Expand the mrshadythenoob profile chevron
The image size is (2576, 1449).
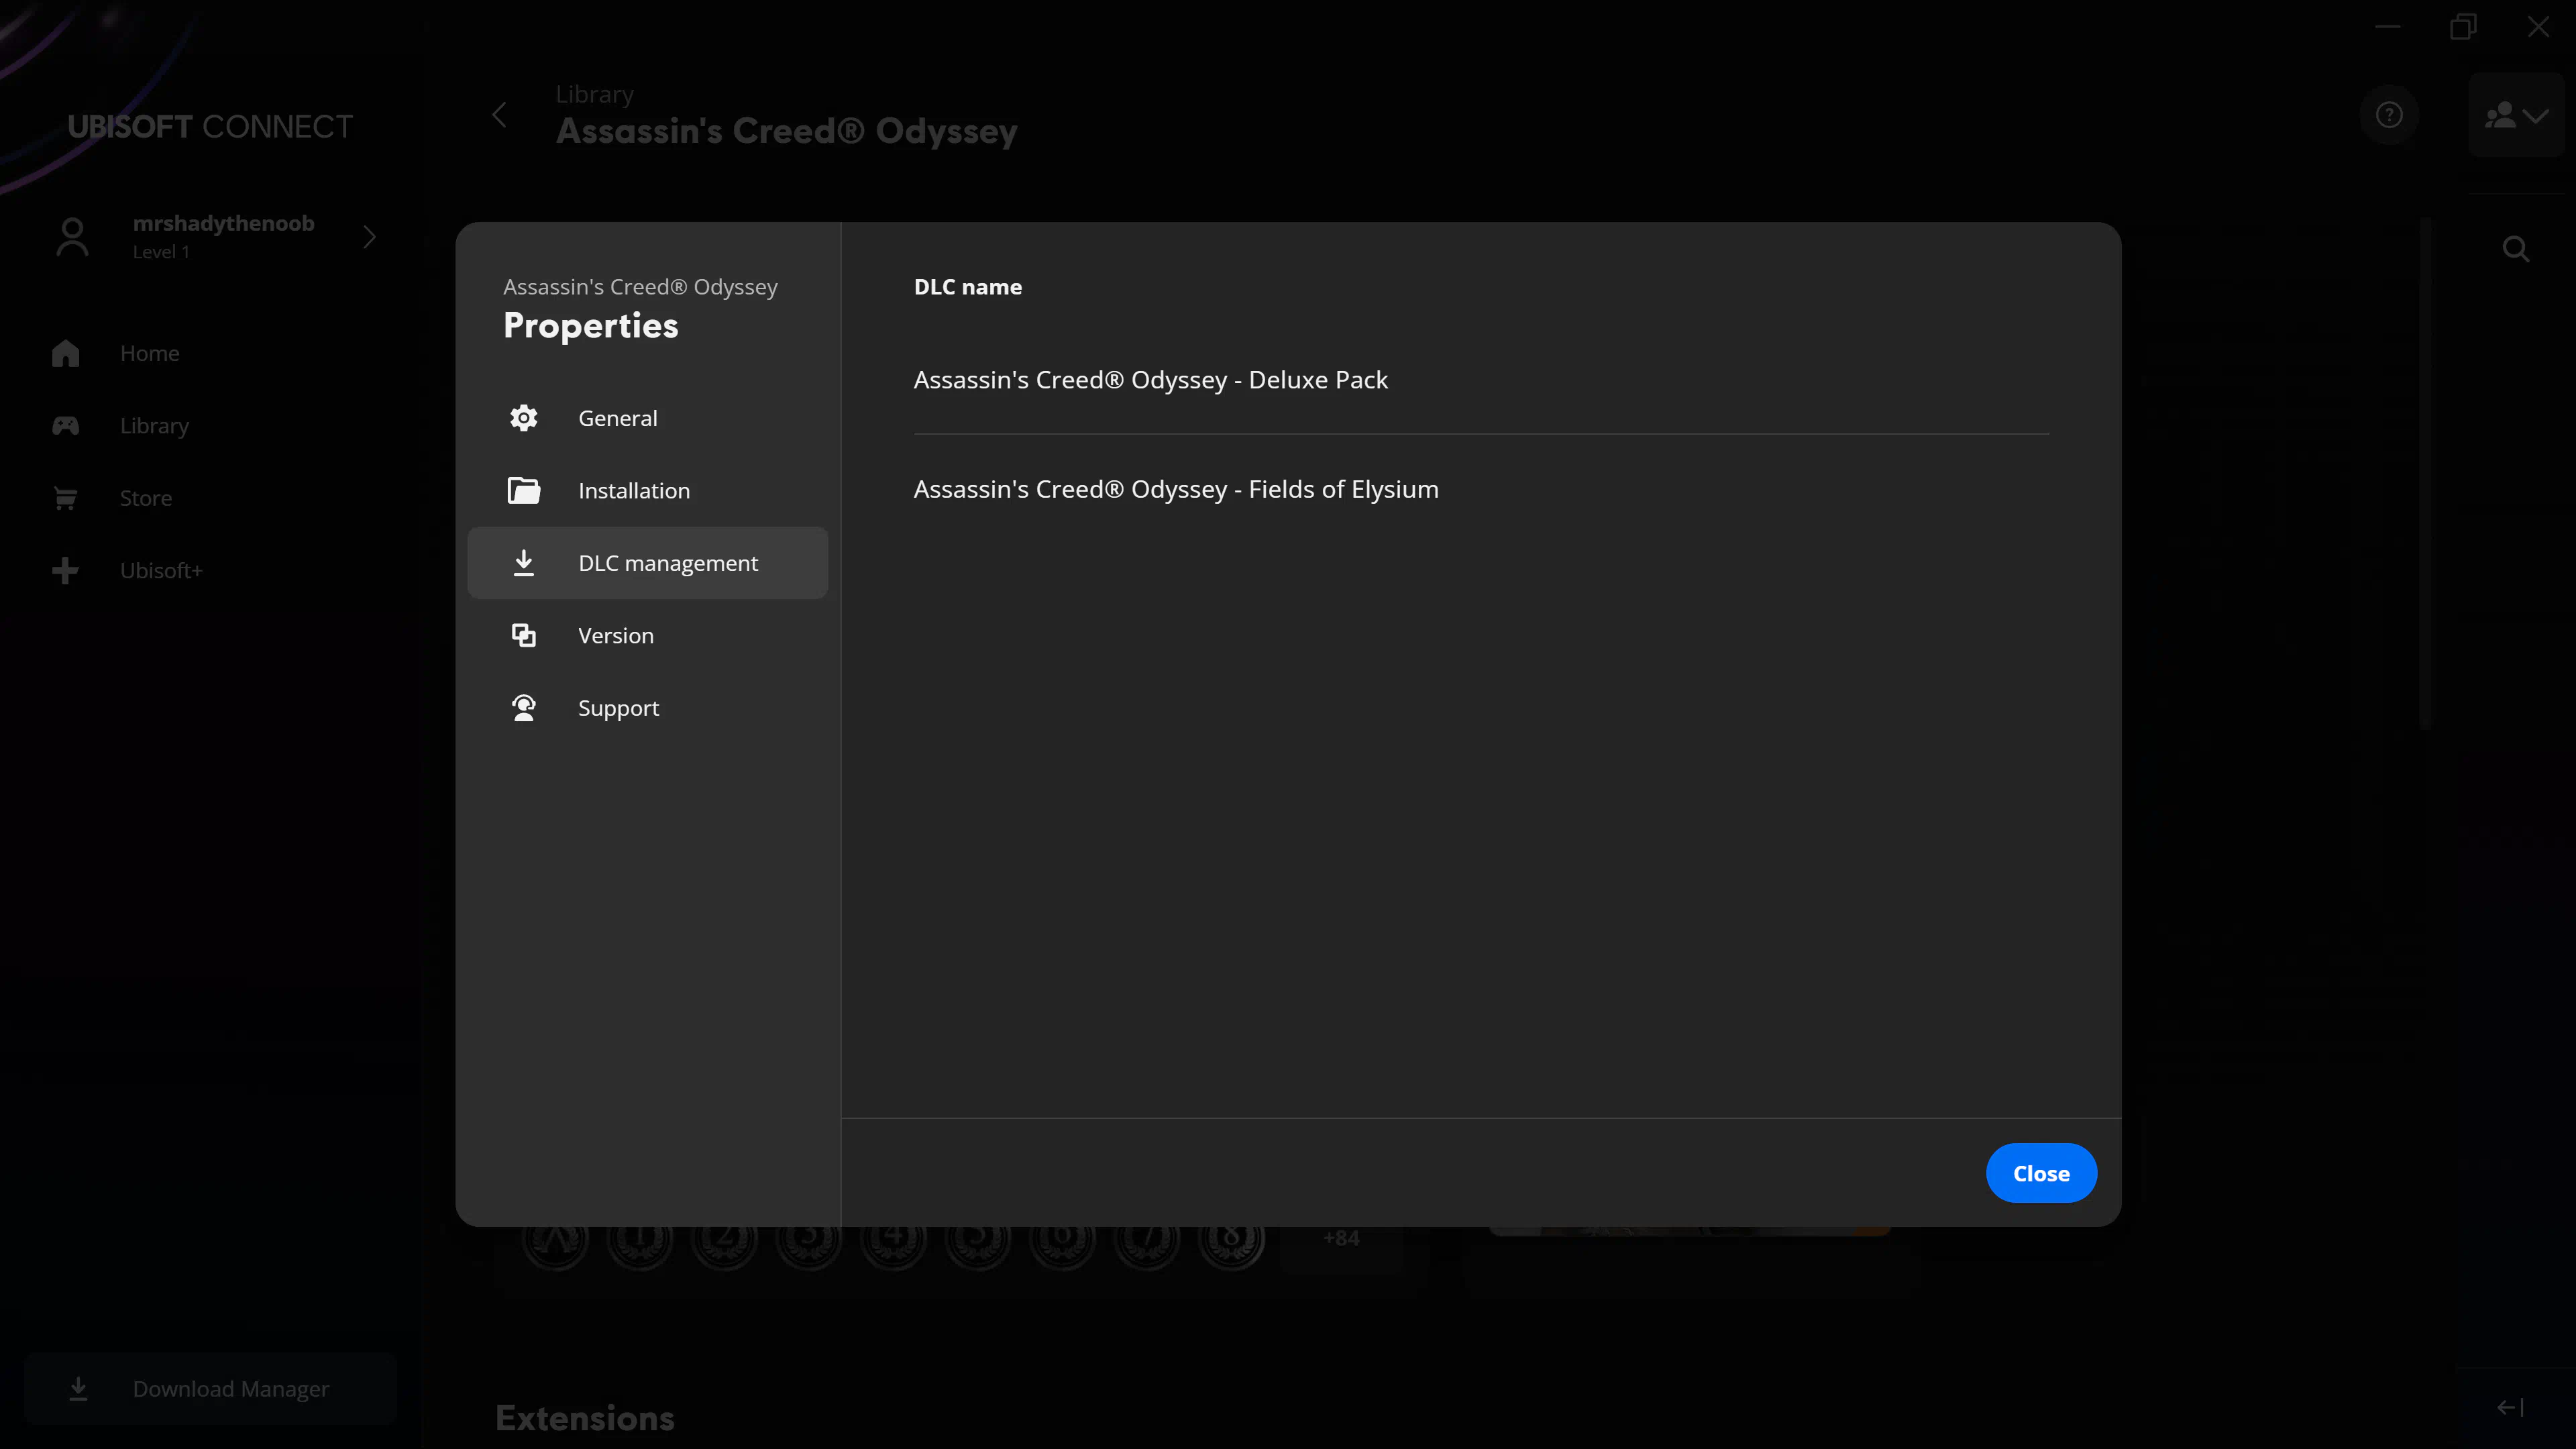coord(369,237)
